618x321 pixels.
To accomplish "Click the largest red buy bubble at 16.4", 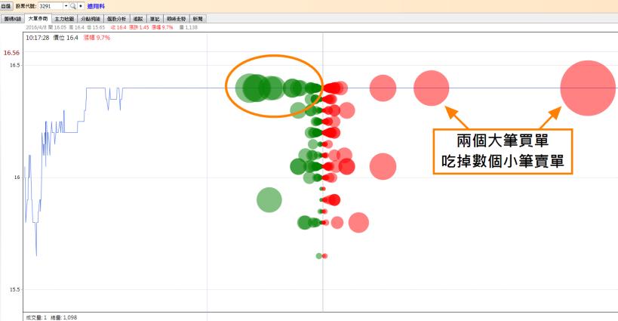I will point(588,88).
